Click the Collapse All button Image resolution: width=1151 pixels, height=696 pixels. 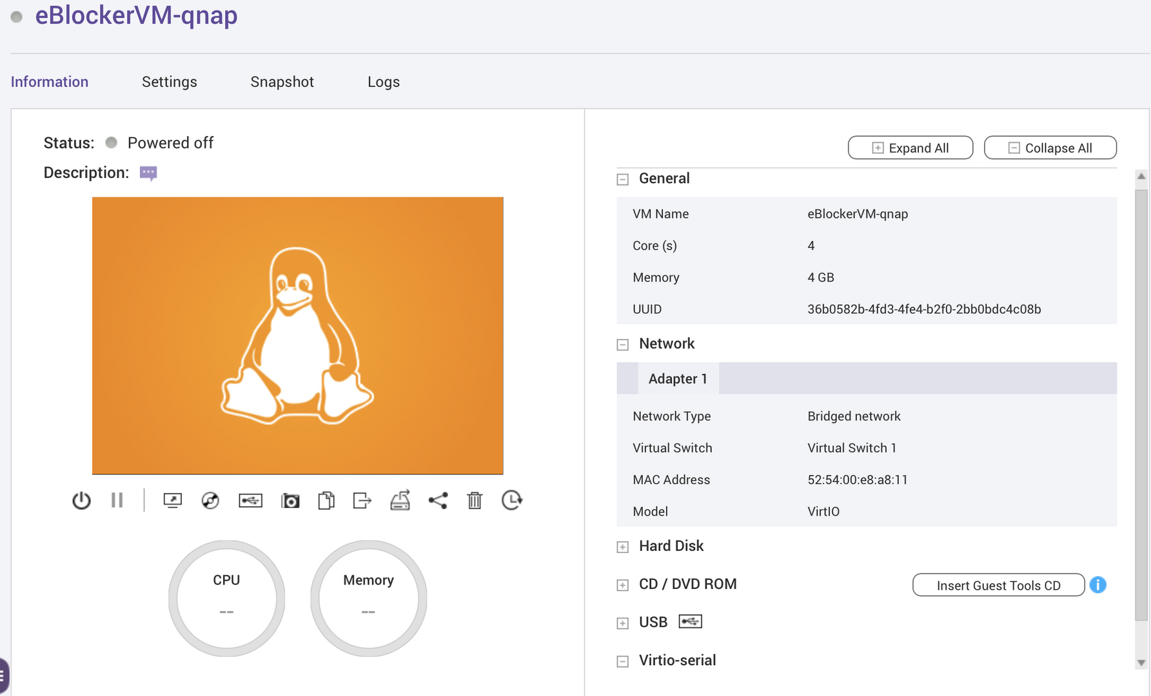tap(1050, 148)
